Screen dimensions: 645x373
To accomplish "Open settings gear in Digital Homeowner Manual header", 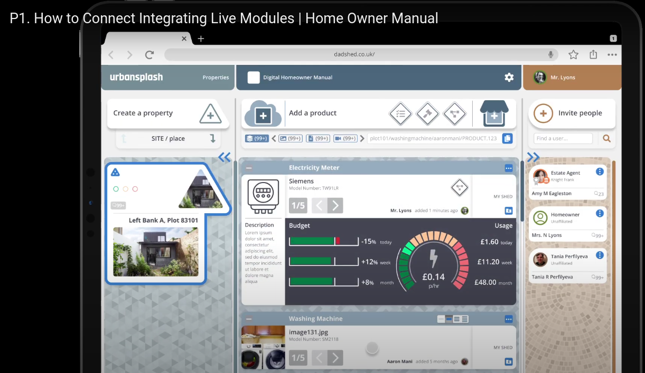I will tap(509, 78).
